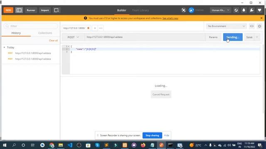Open Firefox from the taskbar
266x149 pixels.
tap(143, 145)
